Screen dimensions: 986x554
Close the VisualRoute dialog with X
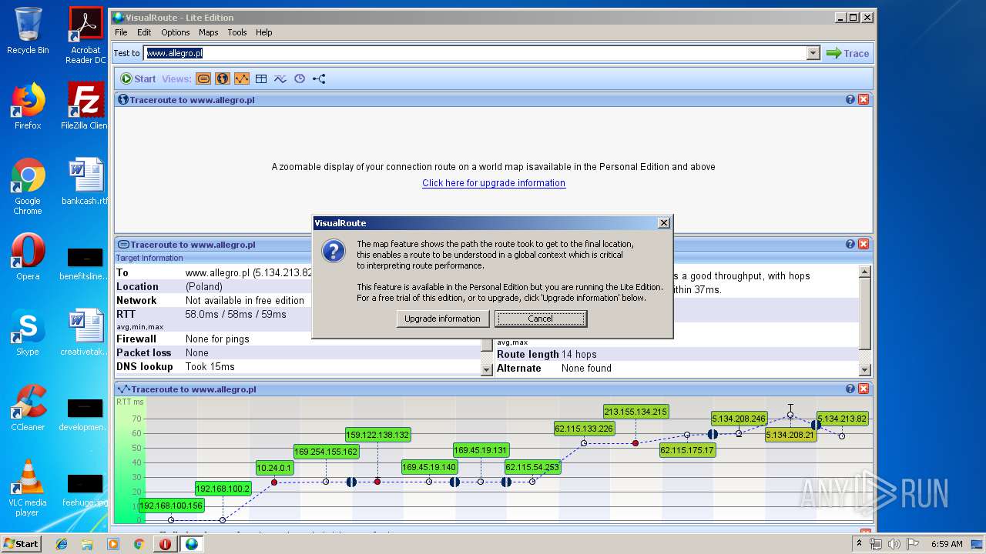click(664, 223)
